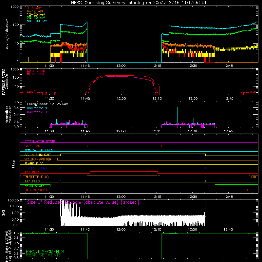Click the '1000' y-axis value of count-rate plot
The height and width of the screenshot is (262, 262).
click(x=14, y=7)
